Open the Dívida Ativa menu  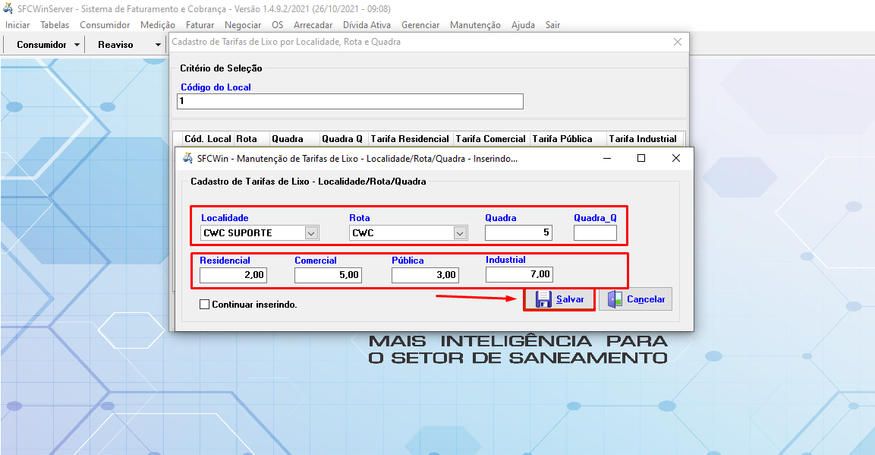pos(367,25)
